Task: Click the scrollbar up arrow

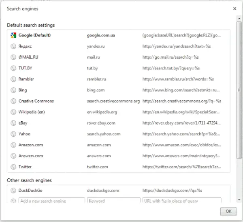Action: click(x=239, y=19)
